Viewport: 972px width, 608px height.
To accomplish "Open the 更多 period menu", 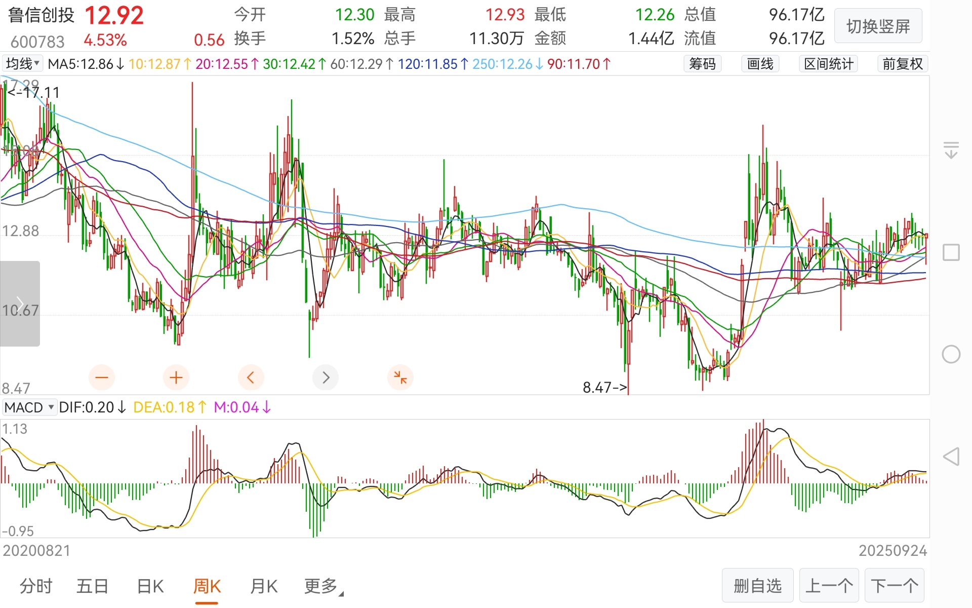I will pyautogui.click(x=323, y=586).
